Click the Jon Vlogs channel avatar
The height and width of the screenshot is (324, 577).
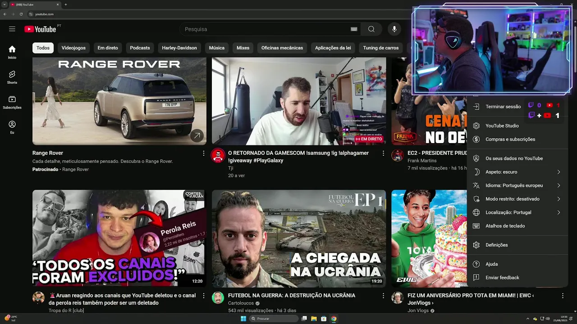click(x=398, y=298)
